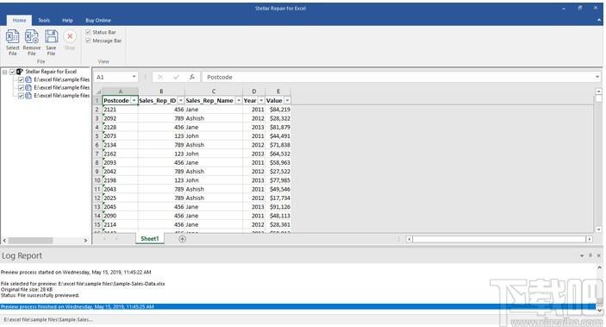Click the 'Ashish' cell in row 3
Screen dimensions: 606x327
(x=213, y=118)
